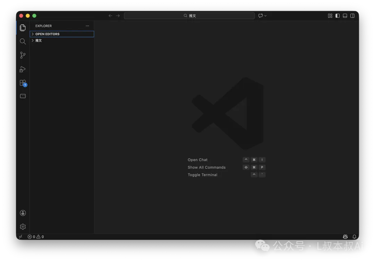Click the EXPLORER panel title
This screenshot has width=375, height=261.
click(x=43, y=26)
